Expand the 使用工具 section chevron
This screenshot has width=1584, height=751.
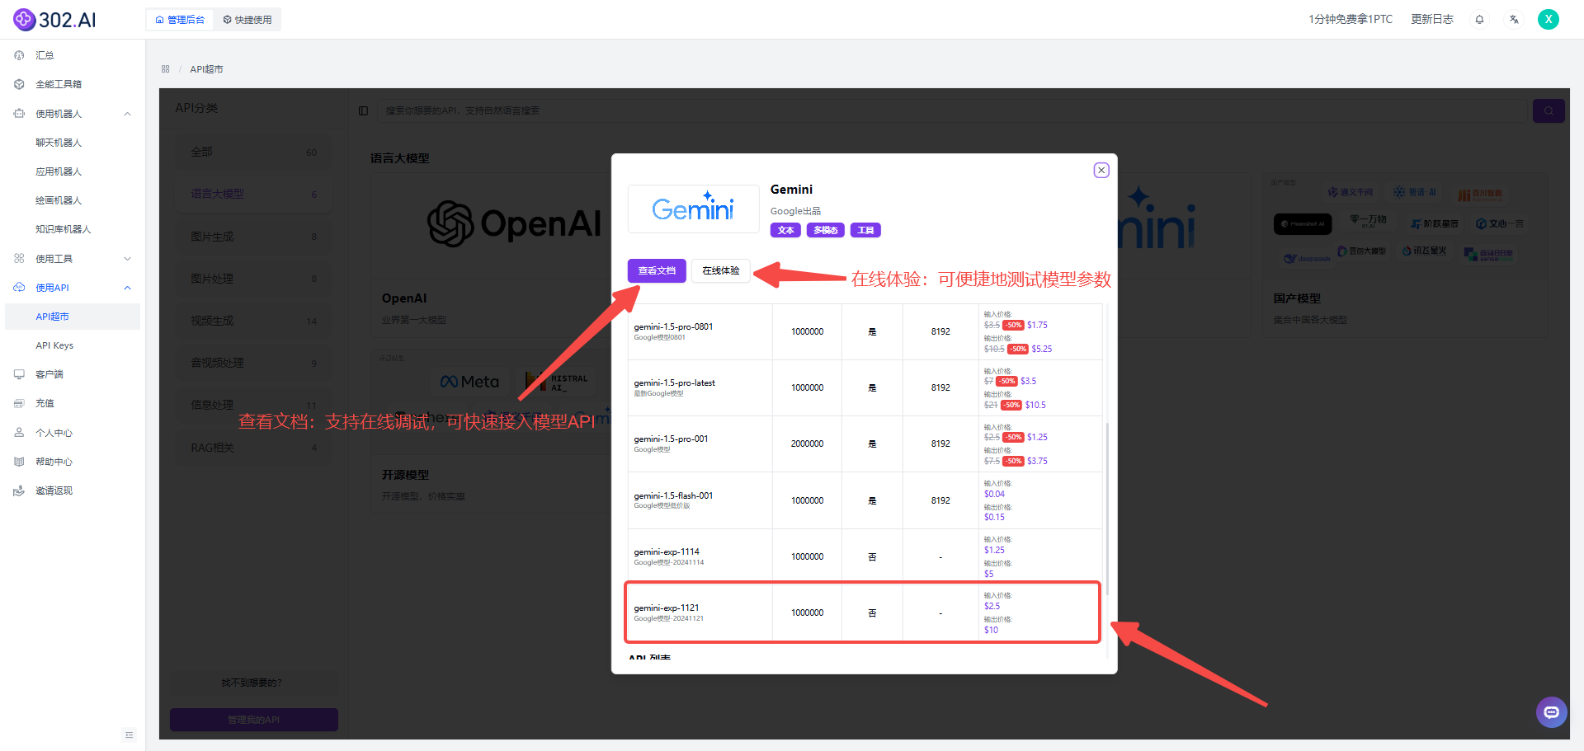pos(127,259)
